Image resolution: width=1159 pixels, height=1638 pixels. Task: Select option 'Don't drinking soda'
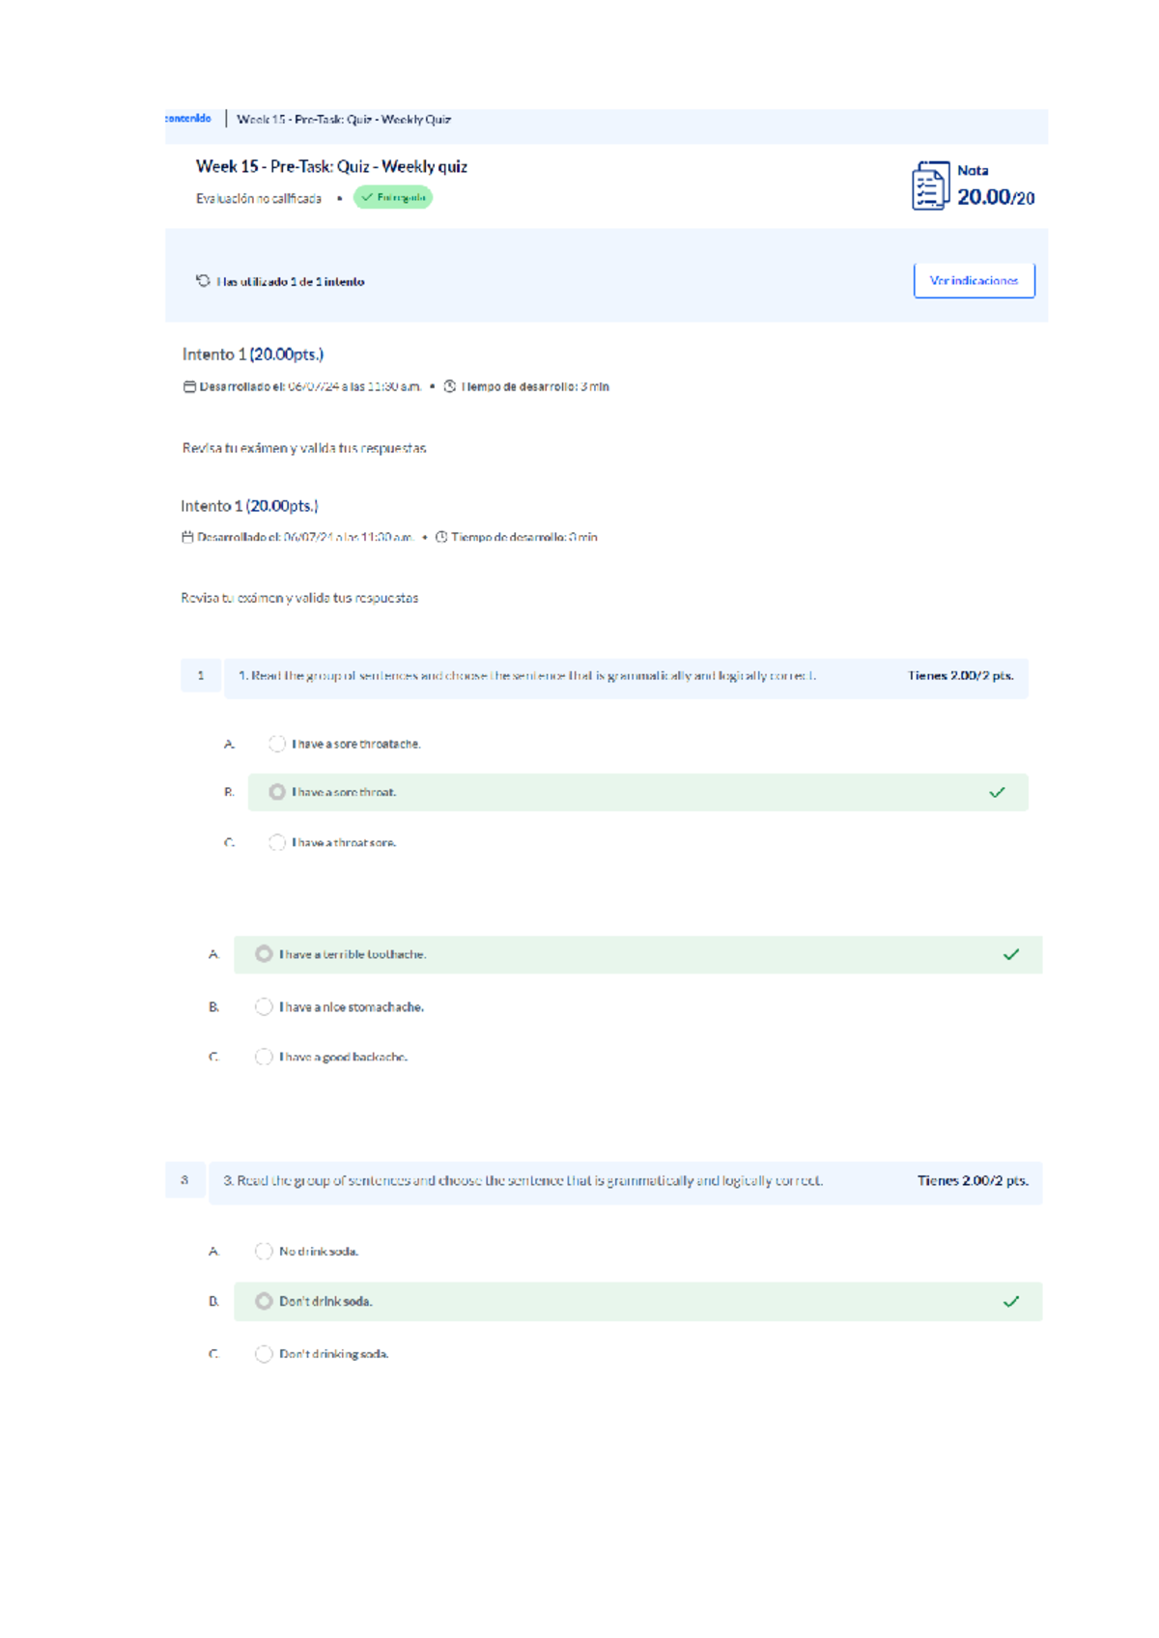tap(265, 1352)
